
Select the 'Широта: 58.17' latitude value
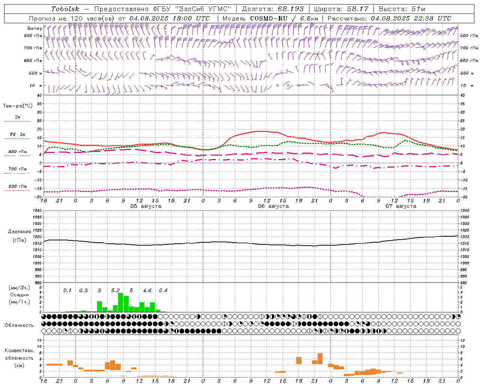pyautogui.click(x=341, y=9)
